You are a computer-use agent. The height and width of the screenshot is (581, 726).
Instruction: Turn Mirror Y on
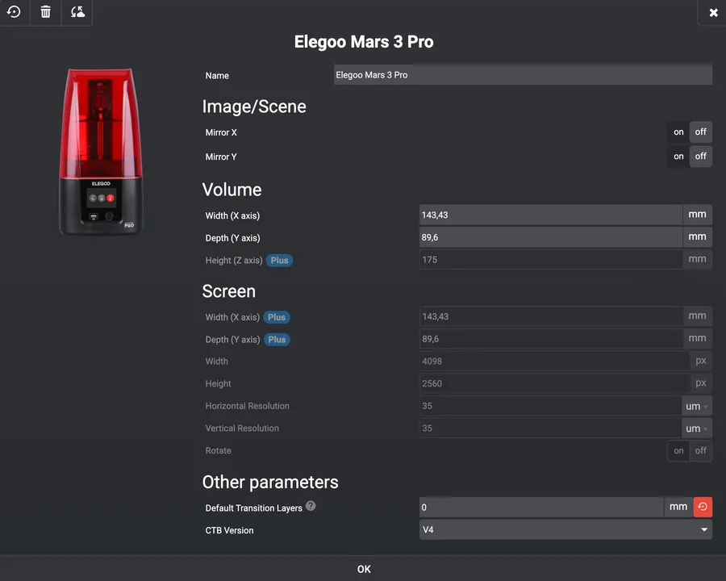pyautogui.click(x=678, y=156)
